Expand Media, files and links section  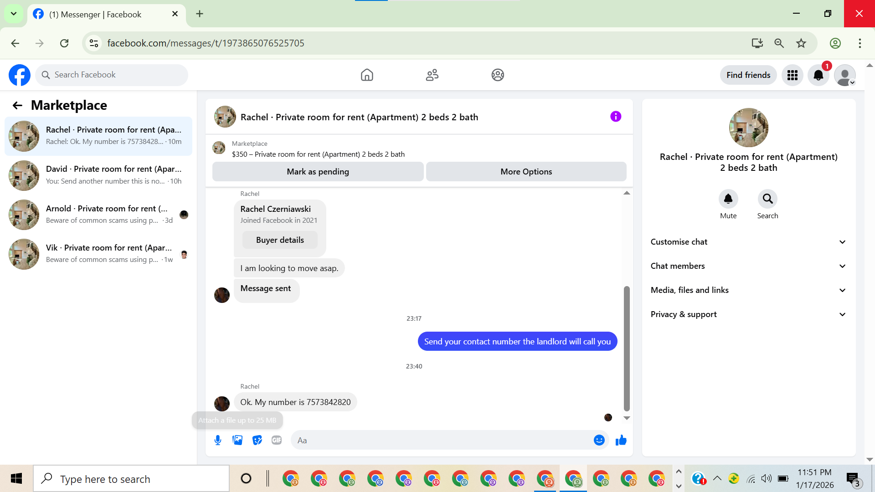[x=748, y=290]
